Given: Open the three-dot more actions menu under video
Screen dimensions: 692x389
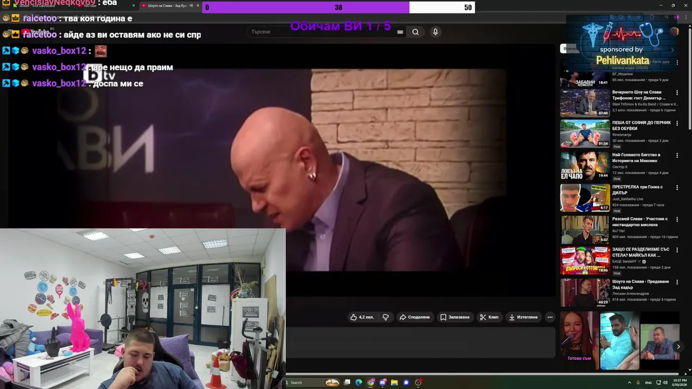Looking at the screenshot, I should point(550,317).
